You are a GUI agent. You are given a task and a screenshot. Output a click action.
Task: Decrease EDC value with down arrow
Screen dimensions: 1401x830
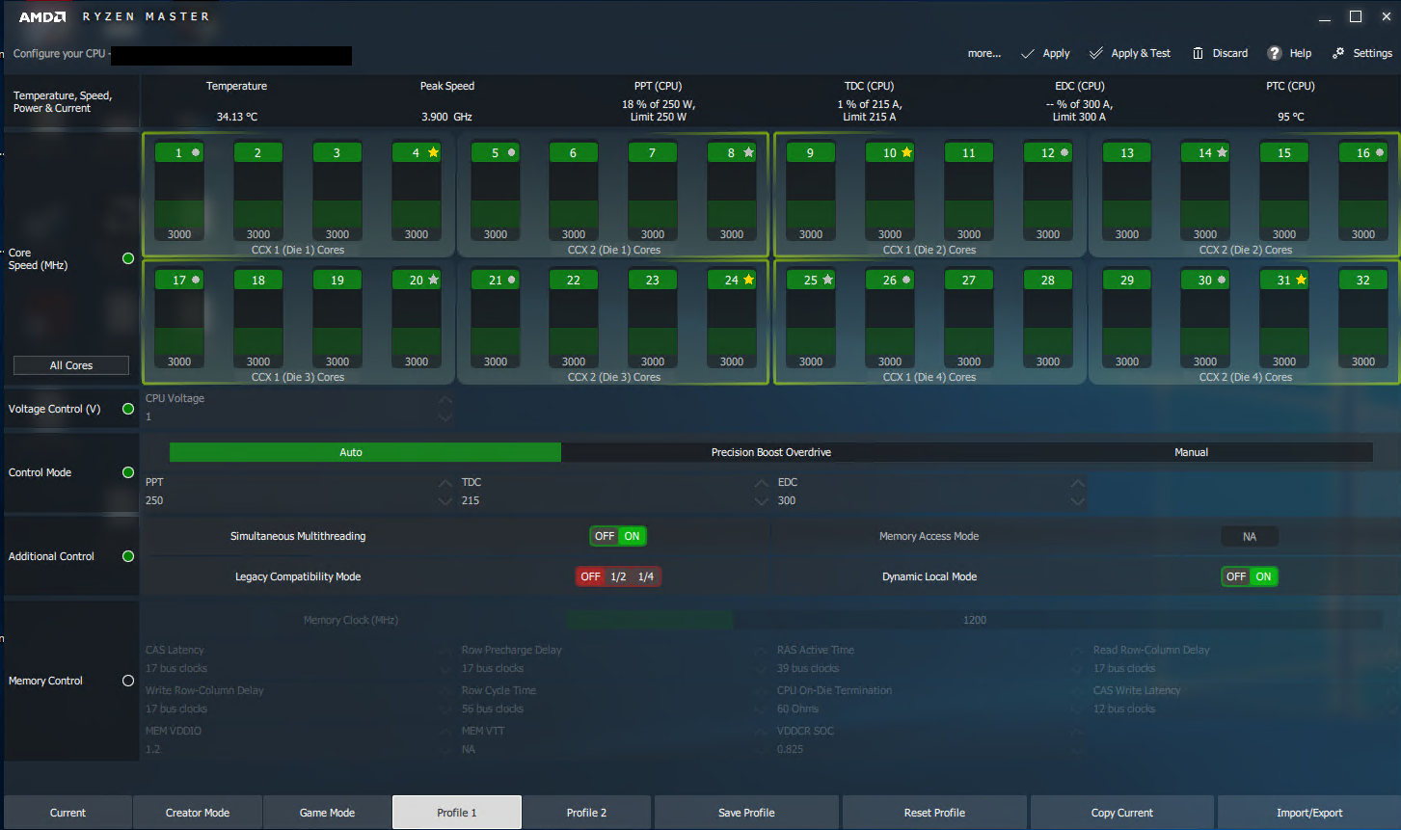(x=1077, y=500)
